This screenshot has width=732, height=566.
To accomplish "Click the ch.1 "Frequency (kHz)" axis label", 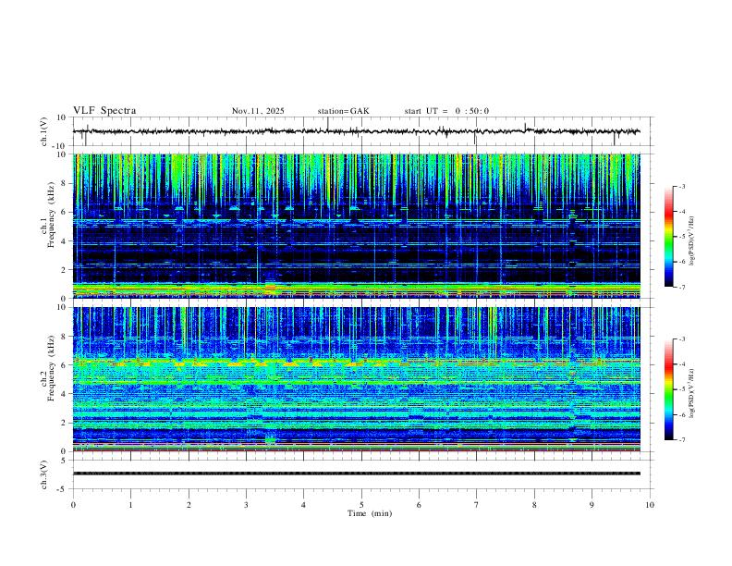I will point(51,215).
